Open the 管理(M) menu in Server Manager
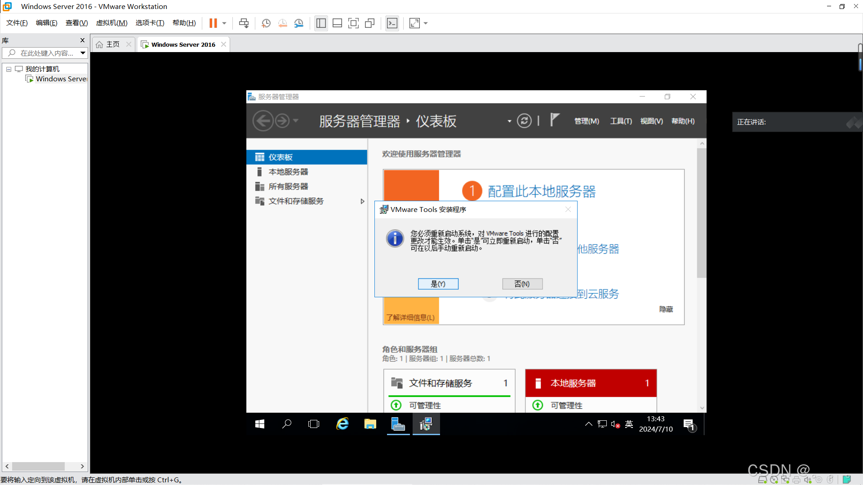863x485 pixels. coord(587,121)
